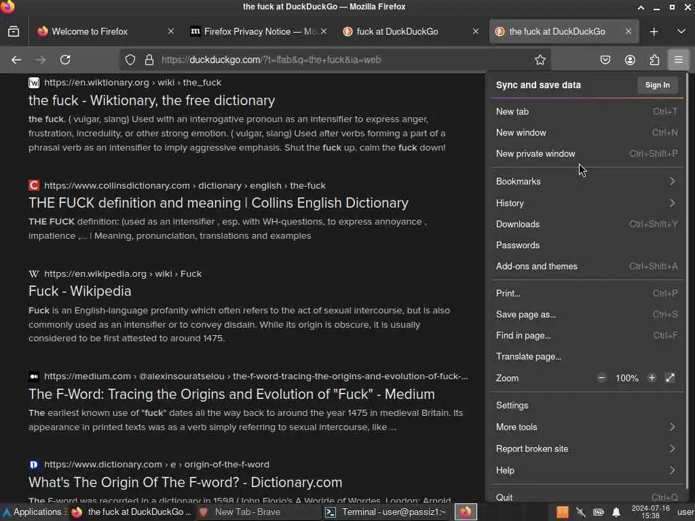The width and height of the screenshot is (695, 521).
Task: Select Translate page...
Action: (587, 357)
